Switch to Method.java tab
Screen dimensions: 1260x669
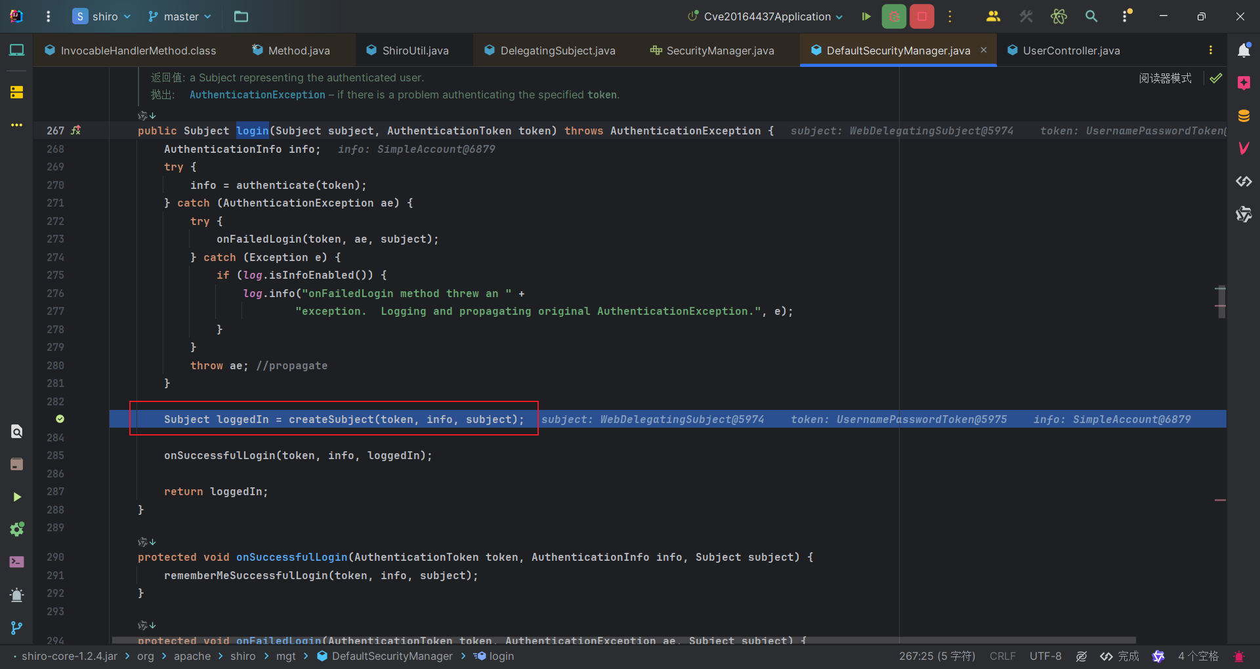click(291, 51)
